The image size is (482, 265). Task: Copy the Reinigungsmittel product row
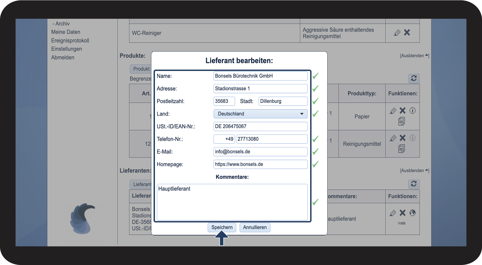click(x=402, y=149)
